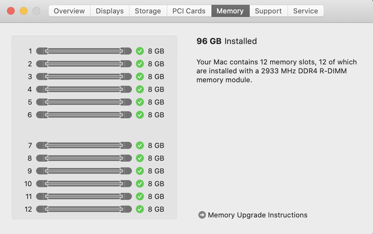Switch to the Service tab
Viewport: 373px width, 234px height.
pyautogui.click(x=306, y=11)
